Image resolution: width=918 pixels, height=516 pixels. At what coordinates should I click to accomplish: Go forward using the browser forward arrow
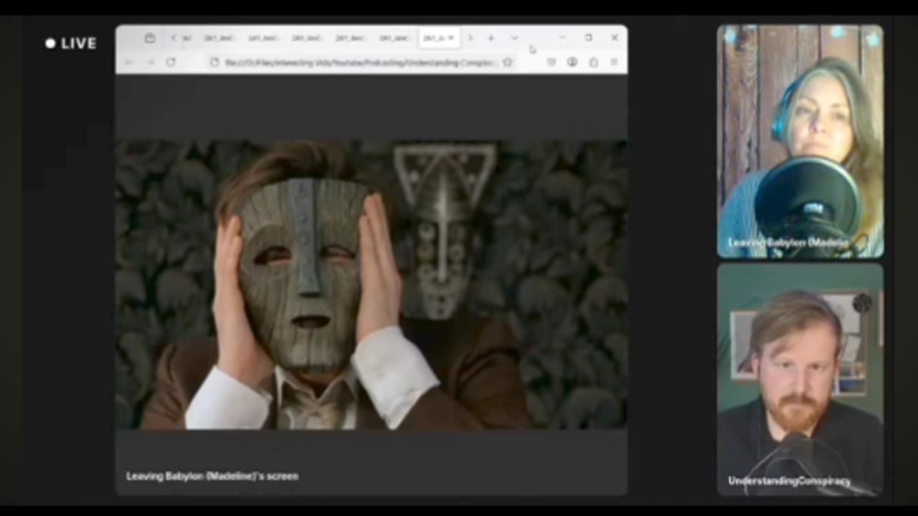pyautogui.click(x=150, y=62)
